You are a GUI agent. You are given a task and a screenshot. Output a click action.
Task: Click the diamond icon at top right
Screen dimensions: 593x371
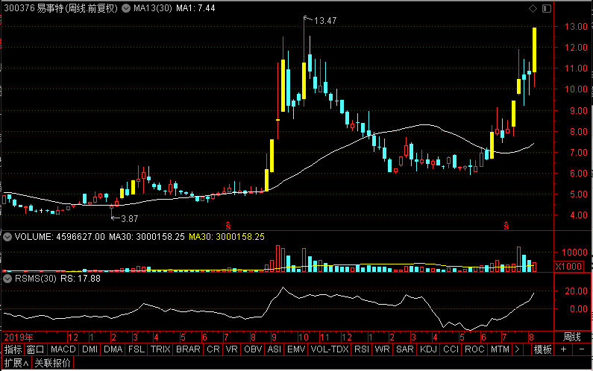click(x=533, y=8)
